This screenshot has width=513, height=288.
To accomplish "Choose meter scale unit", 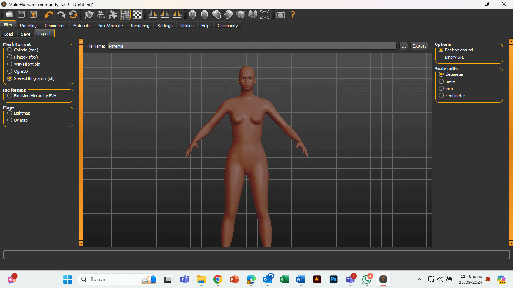I will coord(442,81).
